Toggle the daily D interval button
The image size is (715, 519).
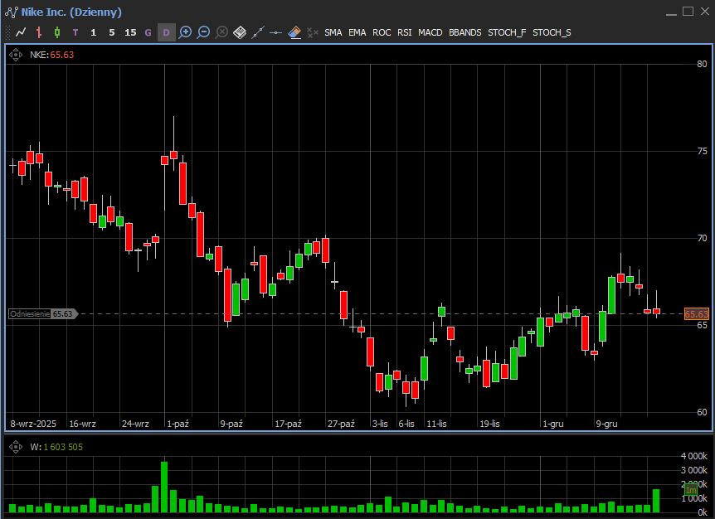click(166, 32)
